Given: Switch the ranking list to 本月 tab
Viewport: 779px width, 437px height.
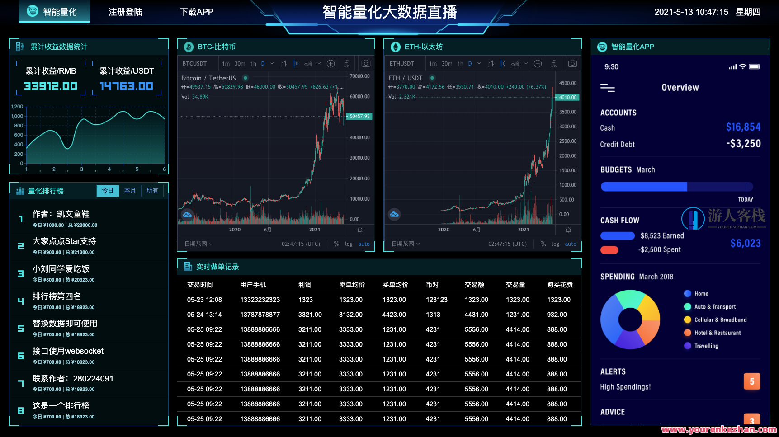Looking at the screenshot, I should [130, 190].
